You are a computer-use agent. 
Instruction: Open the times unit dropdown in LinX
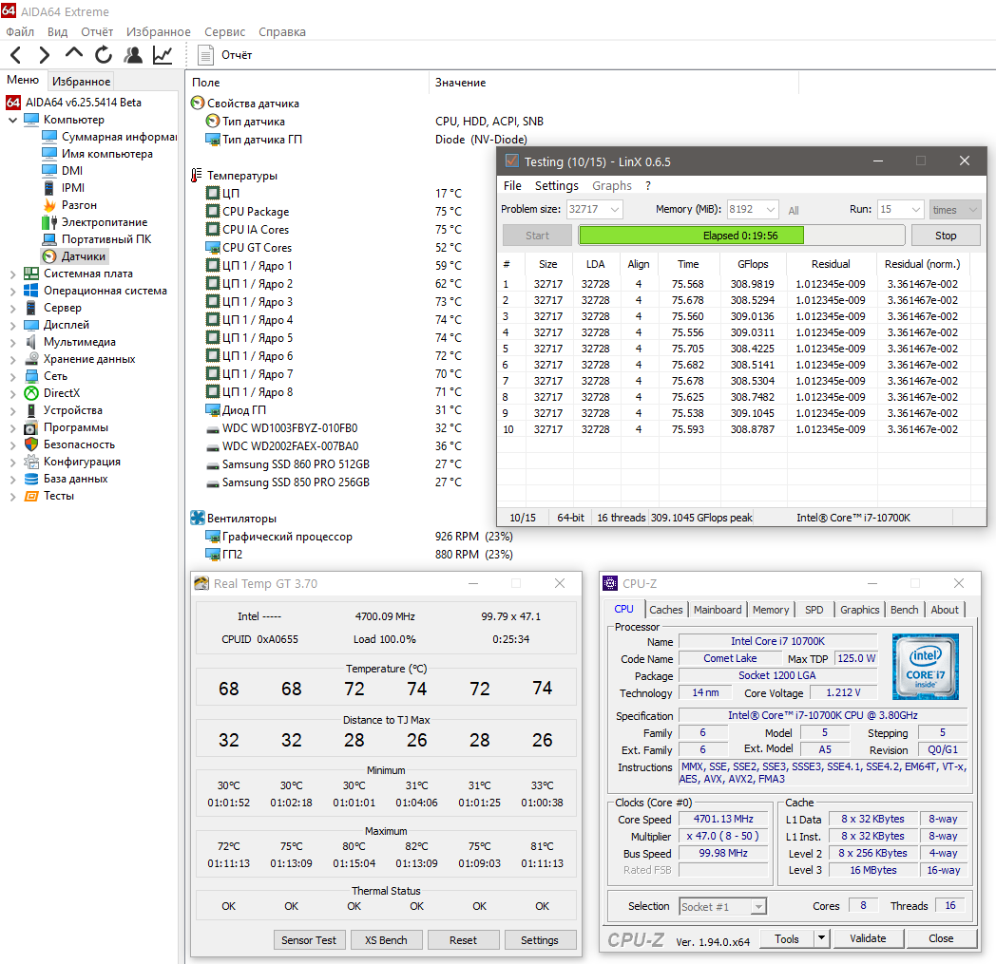[x=972, y=210]
